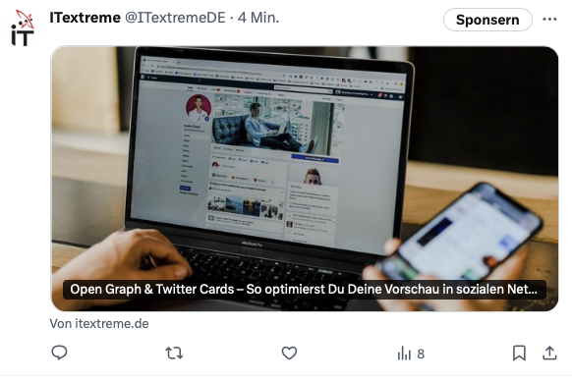Open the three-dot more options menu

549,19
